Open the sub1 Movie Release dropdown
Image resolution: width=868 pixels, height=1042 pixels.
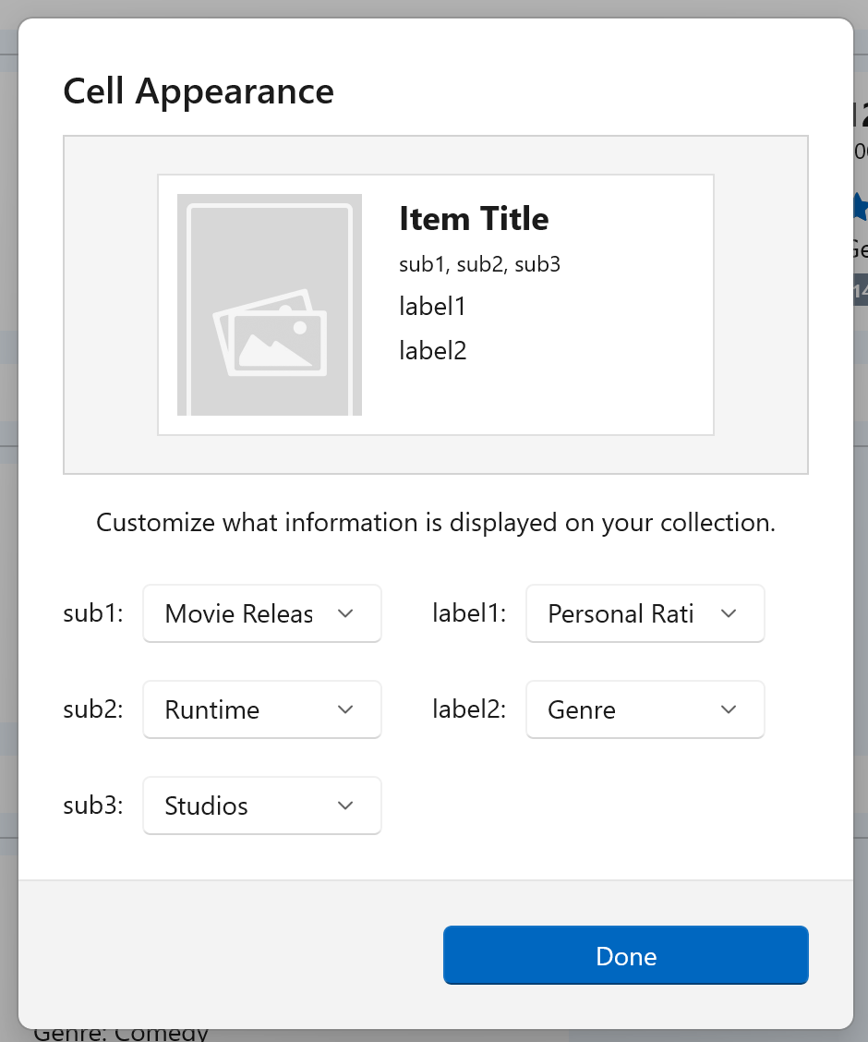(262, 613)
